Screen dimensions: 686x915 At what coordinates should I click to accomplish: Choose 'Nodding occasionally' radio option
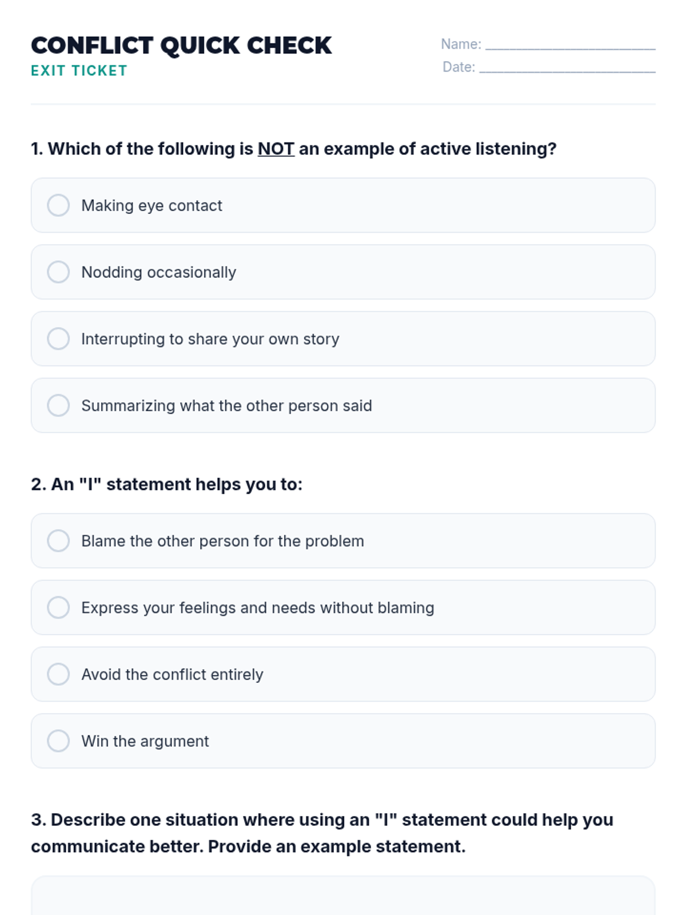pos(58,272)
